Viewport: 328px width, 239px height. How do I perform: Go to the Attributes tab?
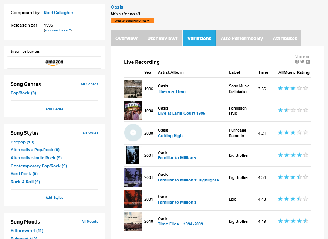[x=285, y=38]
